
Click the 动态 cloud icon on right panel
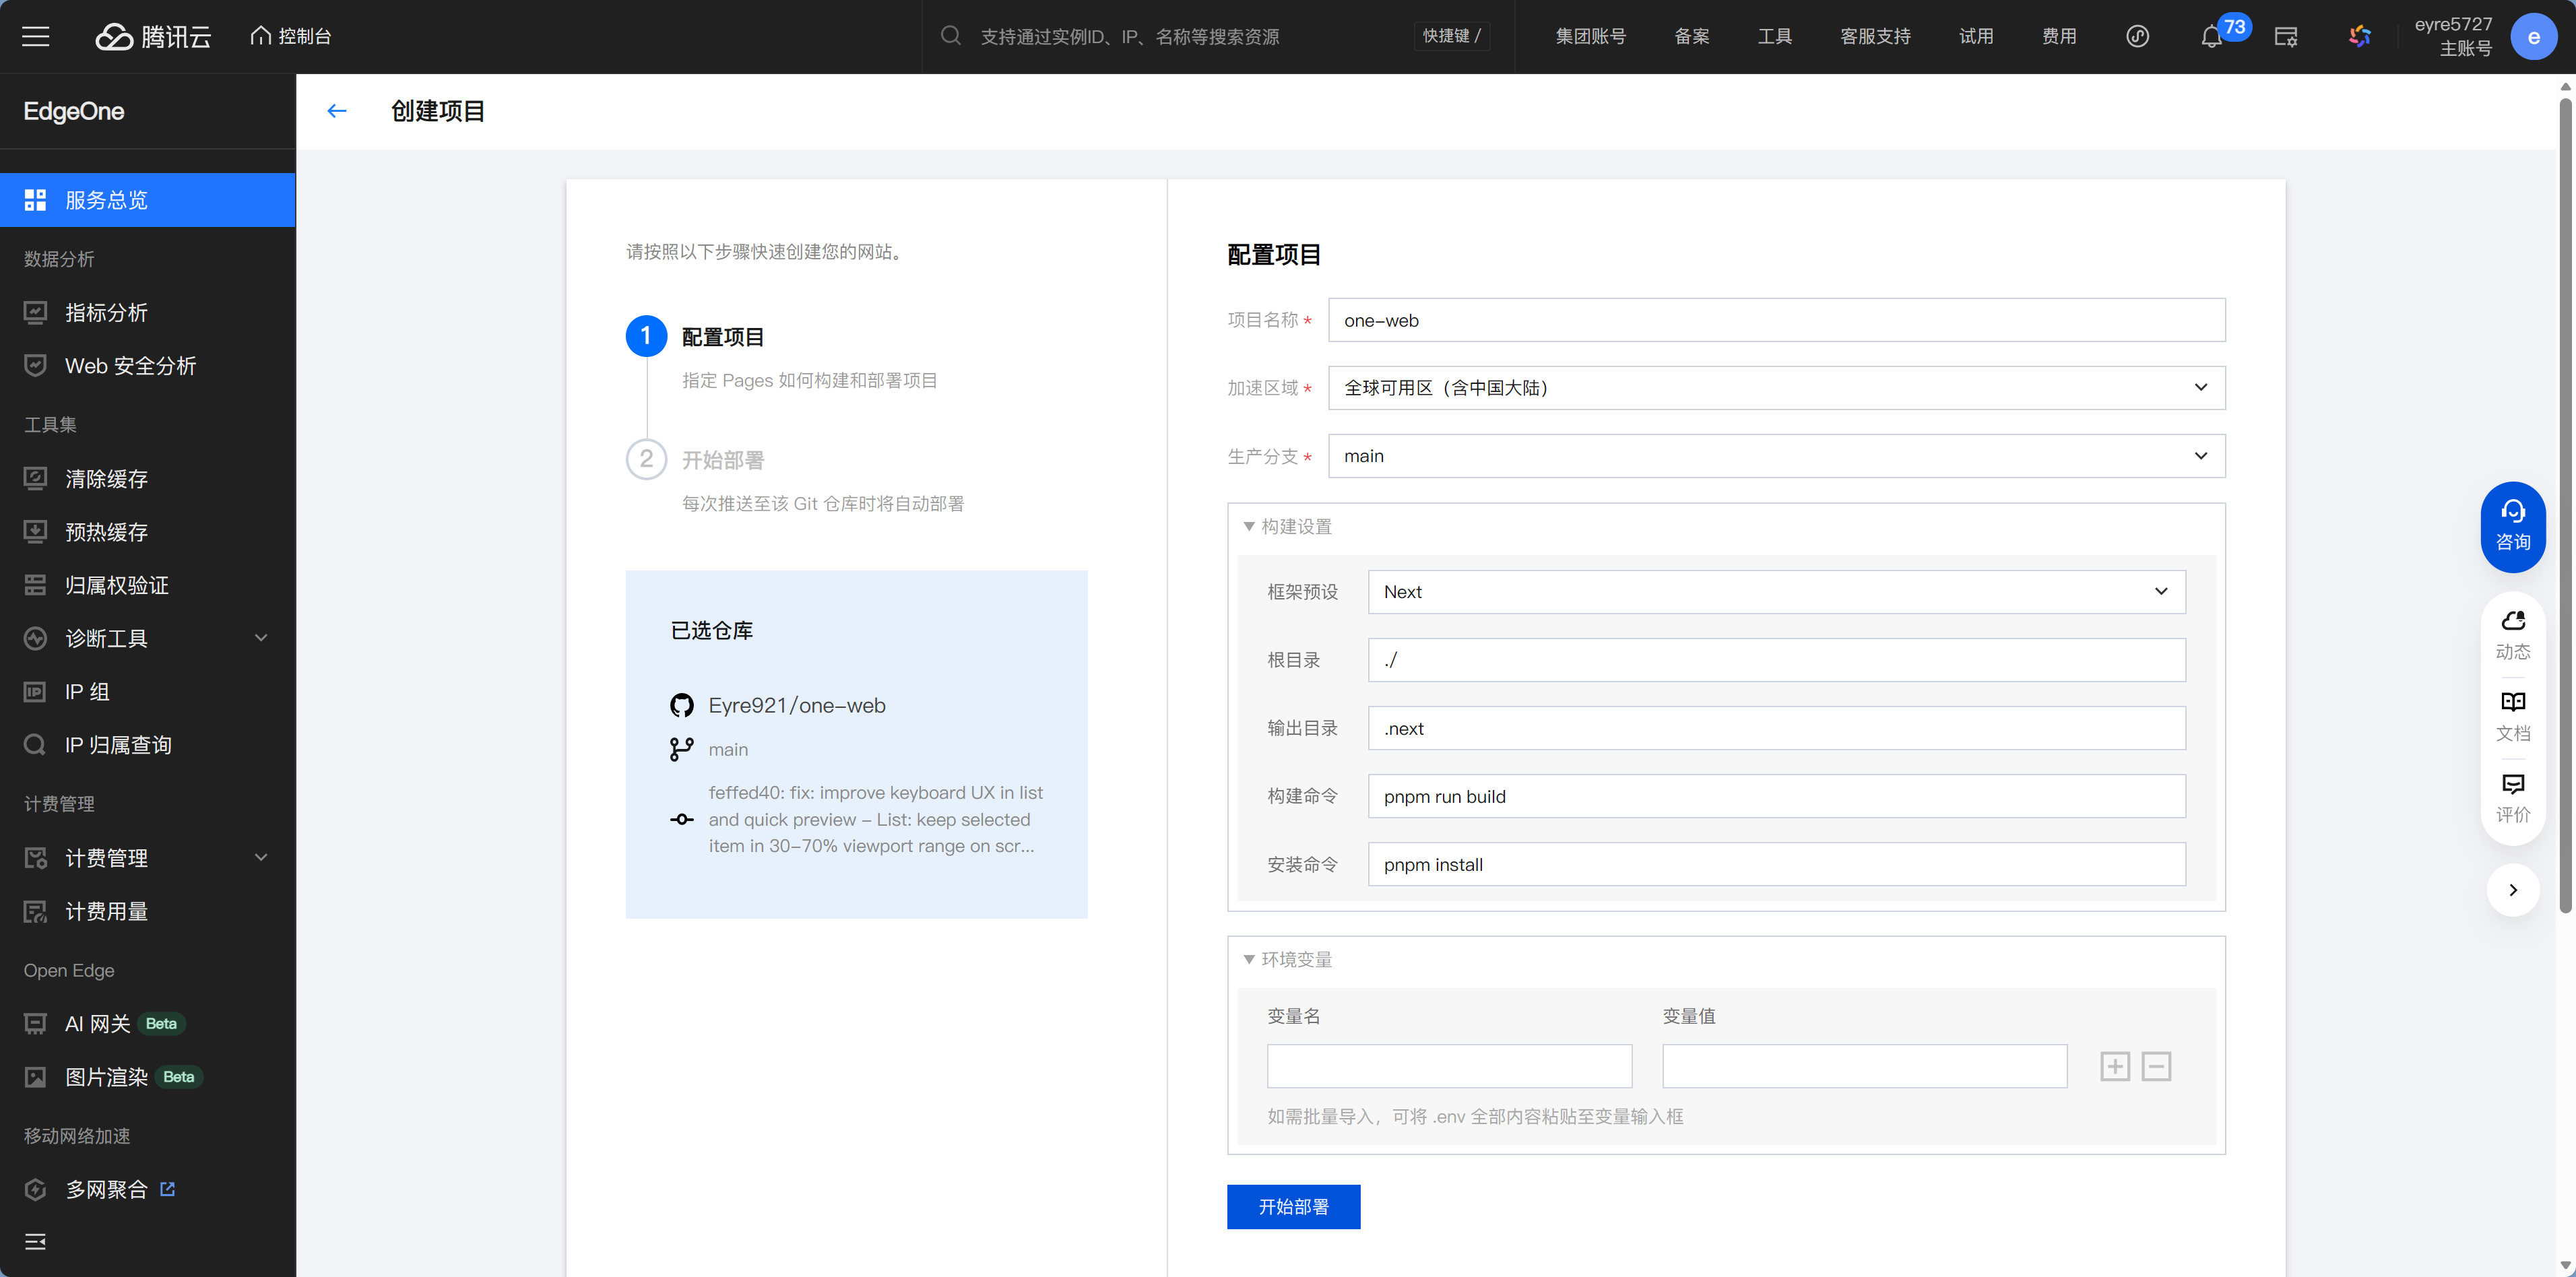(x=2512, y=634)
